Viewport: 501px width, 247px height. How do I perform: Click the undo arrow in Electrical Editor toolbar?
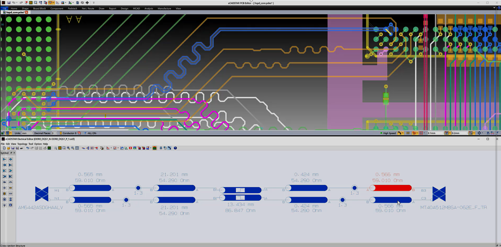[x=28, y=148]
